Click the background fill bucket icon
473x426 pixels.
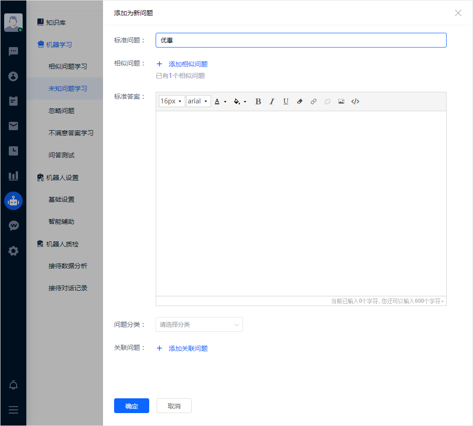click(x=237, y=102)
